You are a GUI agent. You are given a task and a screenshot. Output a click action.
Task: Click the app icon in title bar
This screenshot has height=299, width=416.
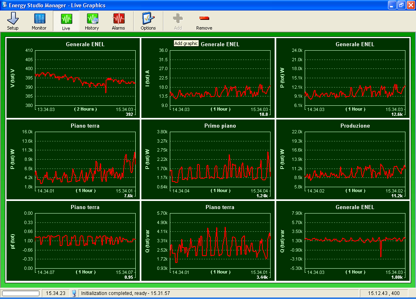click(x=5, y=5)
